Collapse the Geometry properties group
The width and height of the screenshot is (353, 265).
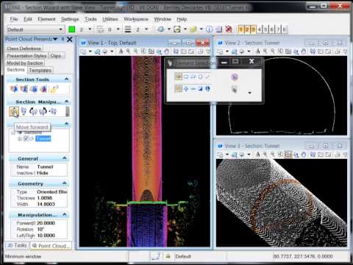65,183
